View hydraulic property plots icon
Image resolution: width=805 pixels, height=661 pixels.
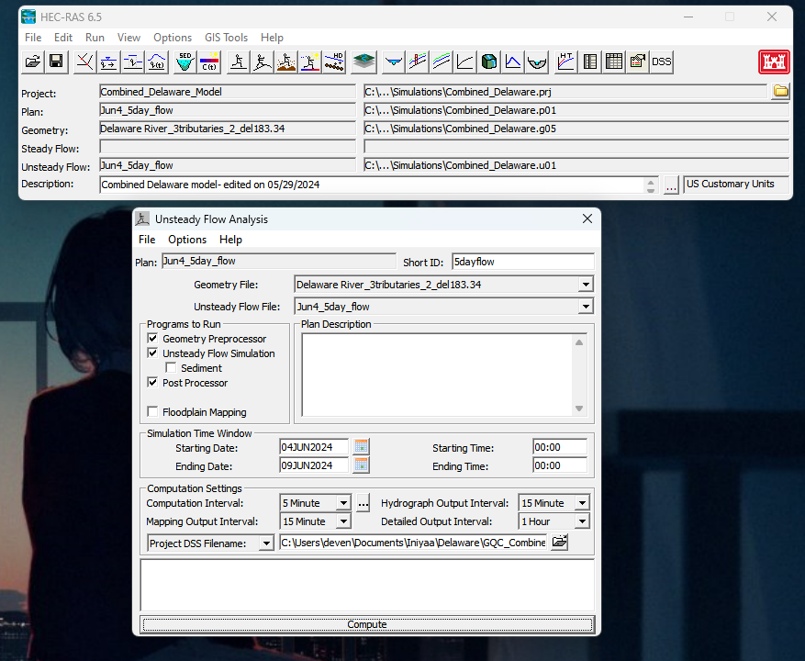pyautogui.click(x=536, y=62)
